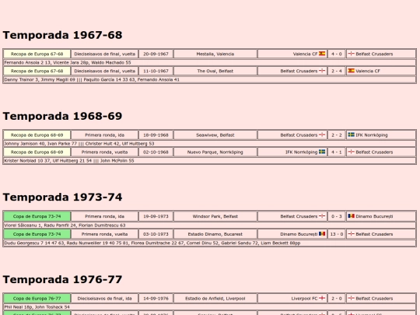Click Romania flag after Dinamo București in 03-10-1973 row
This screenshot has height=315, width=420.
click(322, 234)
